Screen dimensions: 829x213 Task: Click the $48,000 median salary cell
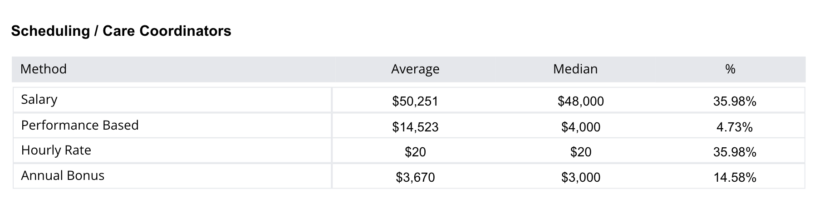(x=580, y=101)
